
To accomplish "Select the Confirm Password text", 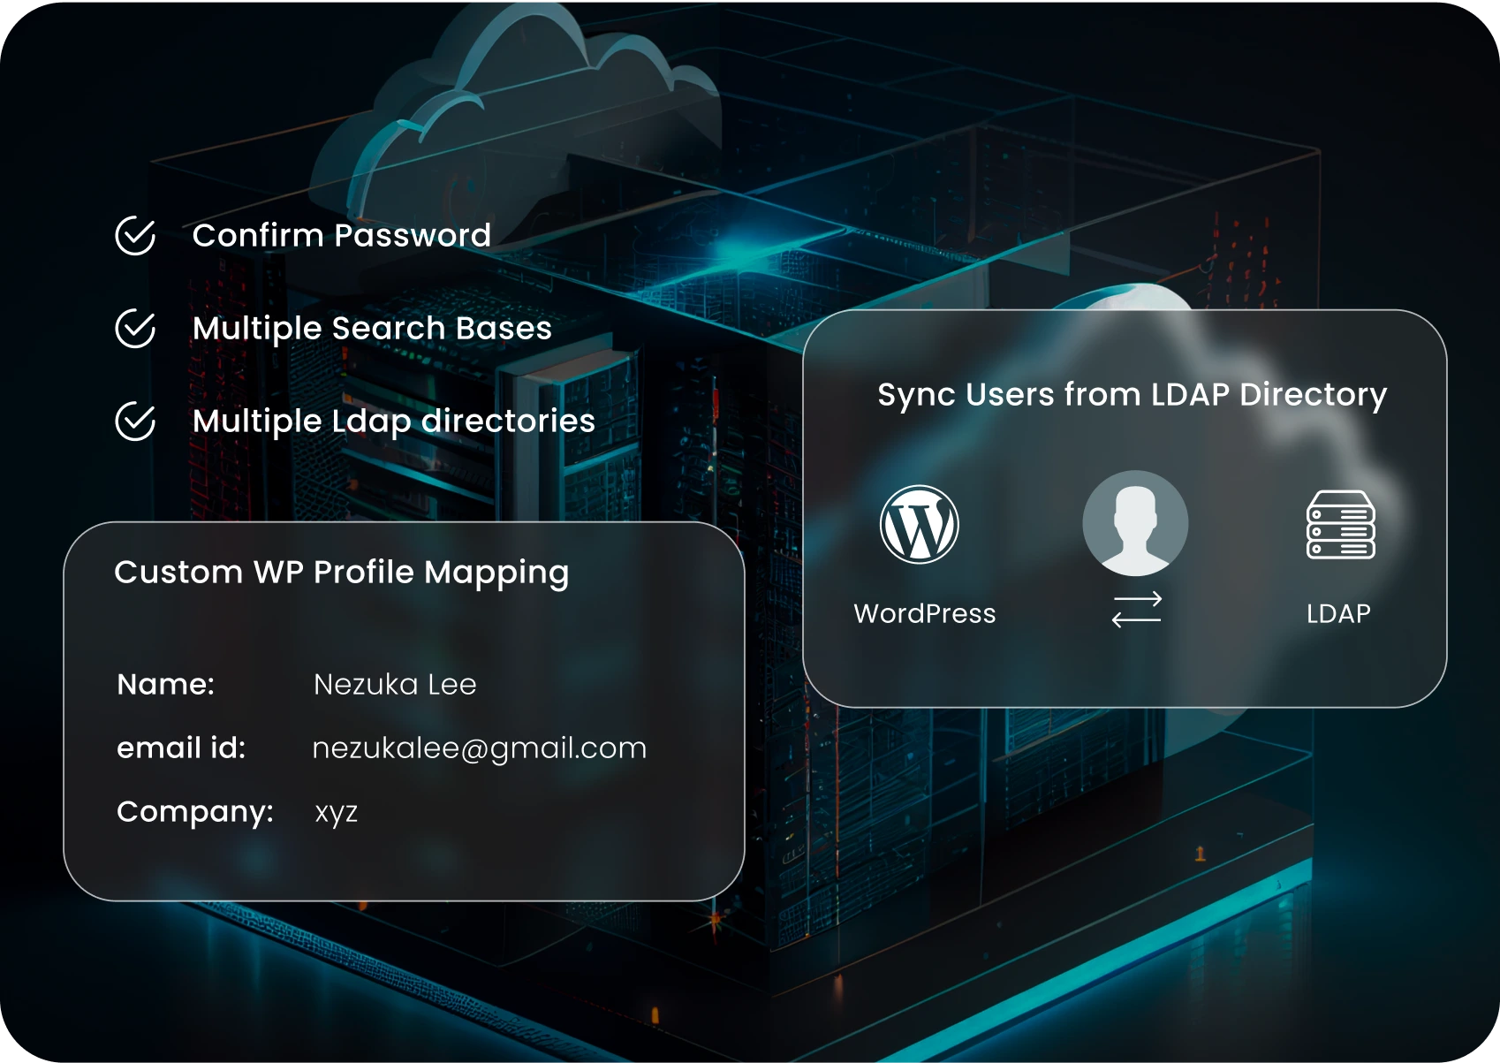I will click(341, 235).
